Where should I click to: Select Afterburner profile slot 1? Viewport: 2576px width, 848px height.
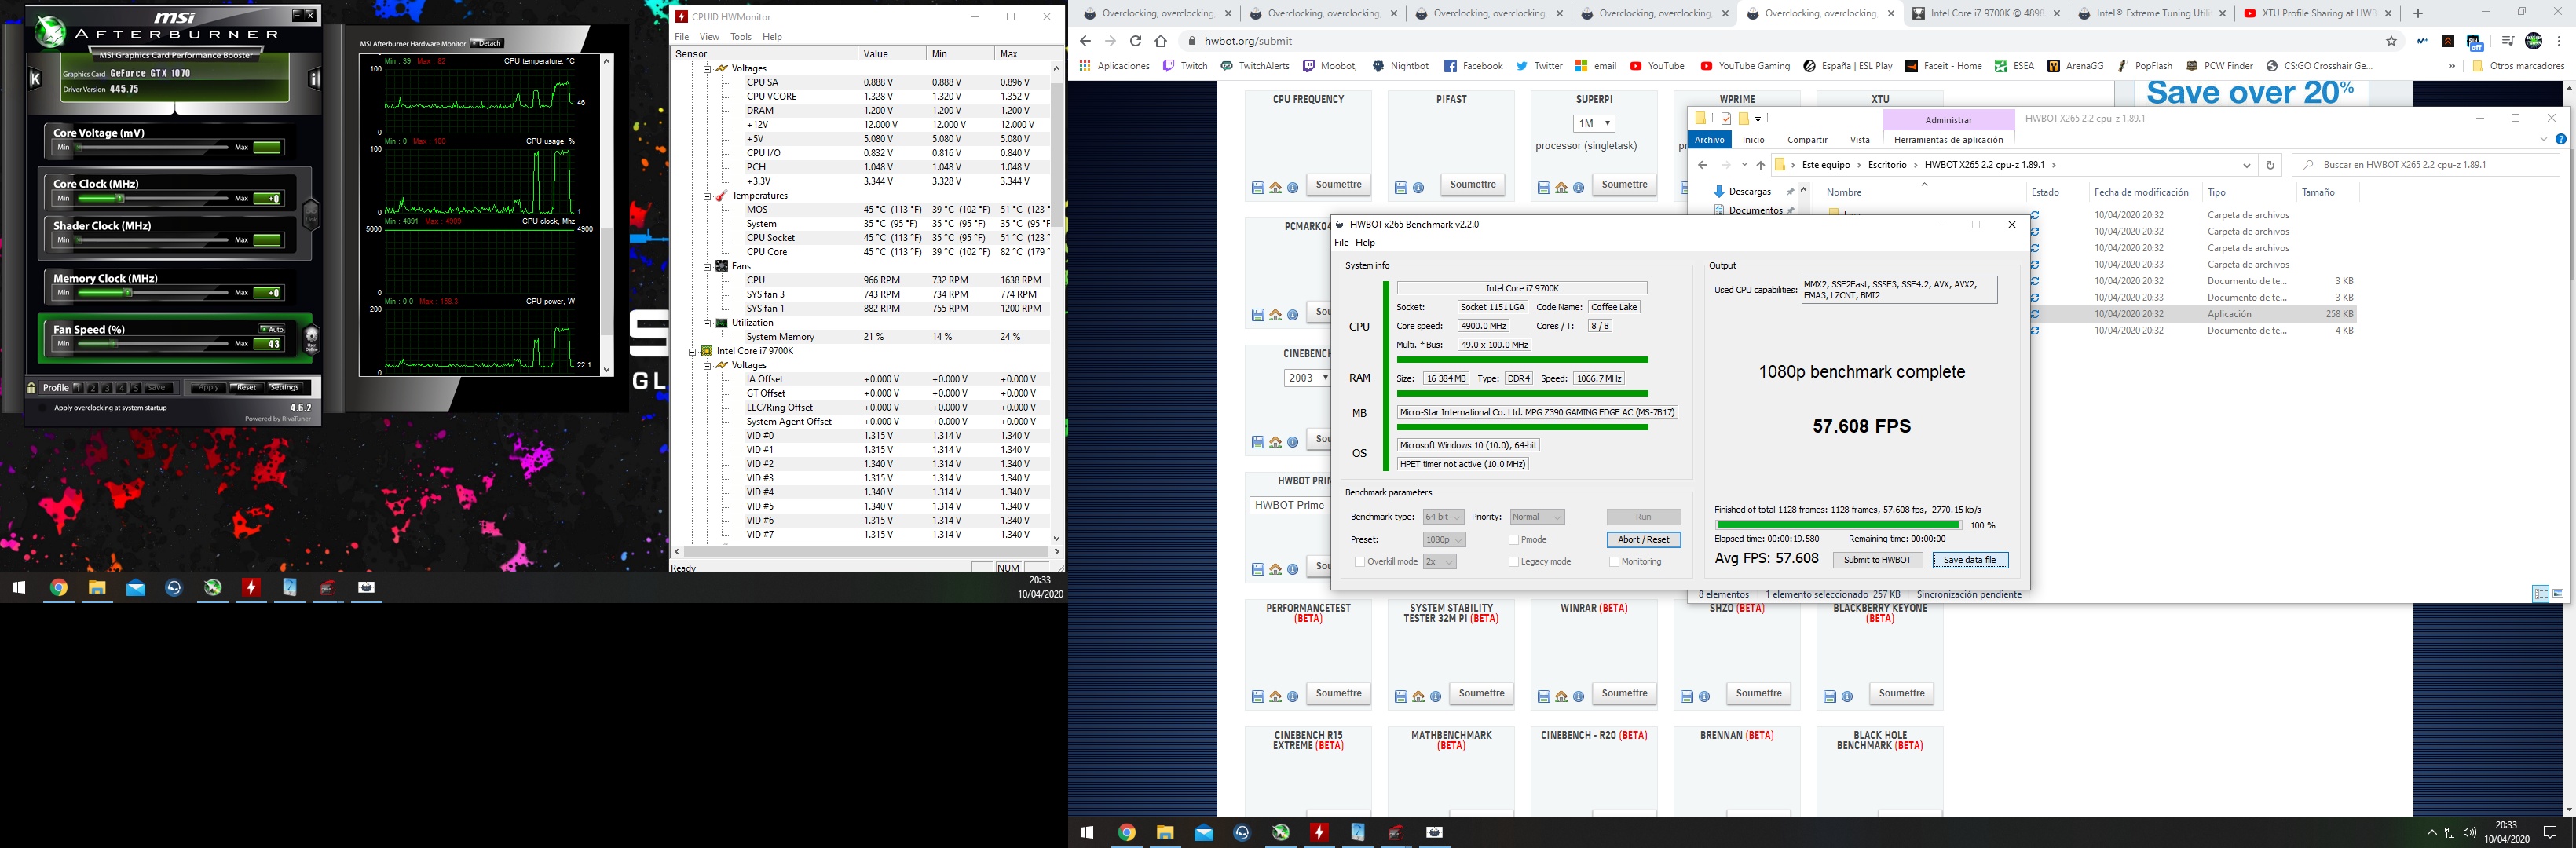79,388
